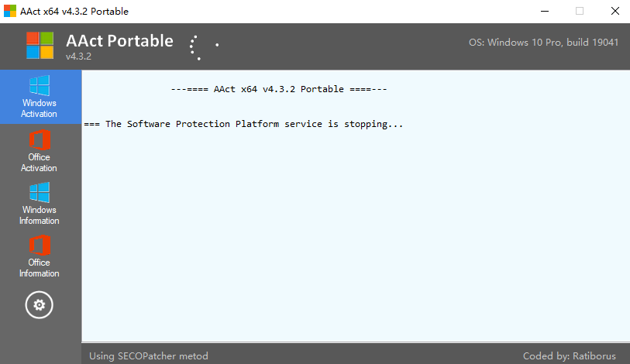Click the "AAct Portable" header title
The height and width of the screenshot is (364, 630).
(x=119, y=41)
